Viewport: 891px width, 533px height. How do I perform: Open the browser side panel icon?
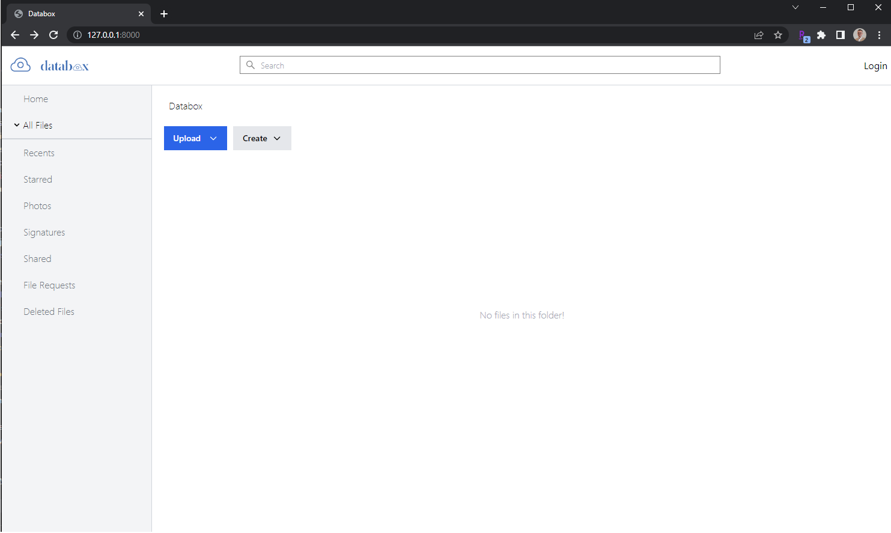[841, 35]
